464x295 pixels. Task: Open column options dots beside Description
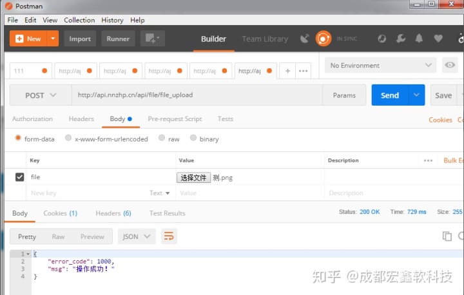click(x=428, y=160)
